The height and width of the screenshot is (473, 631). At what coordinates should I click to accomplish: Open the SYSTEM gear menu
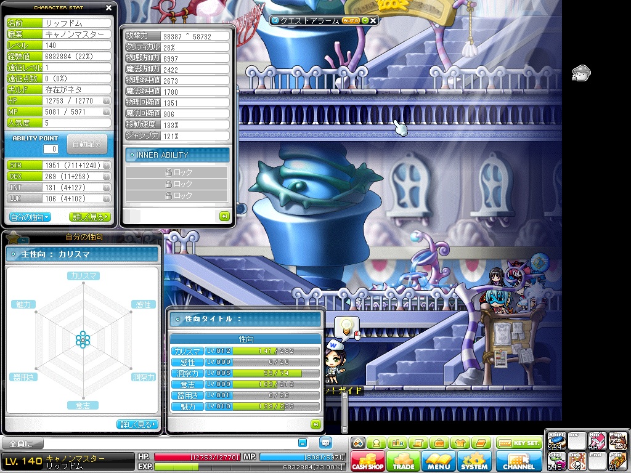click(x=474, y=461)
